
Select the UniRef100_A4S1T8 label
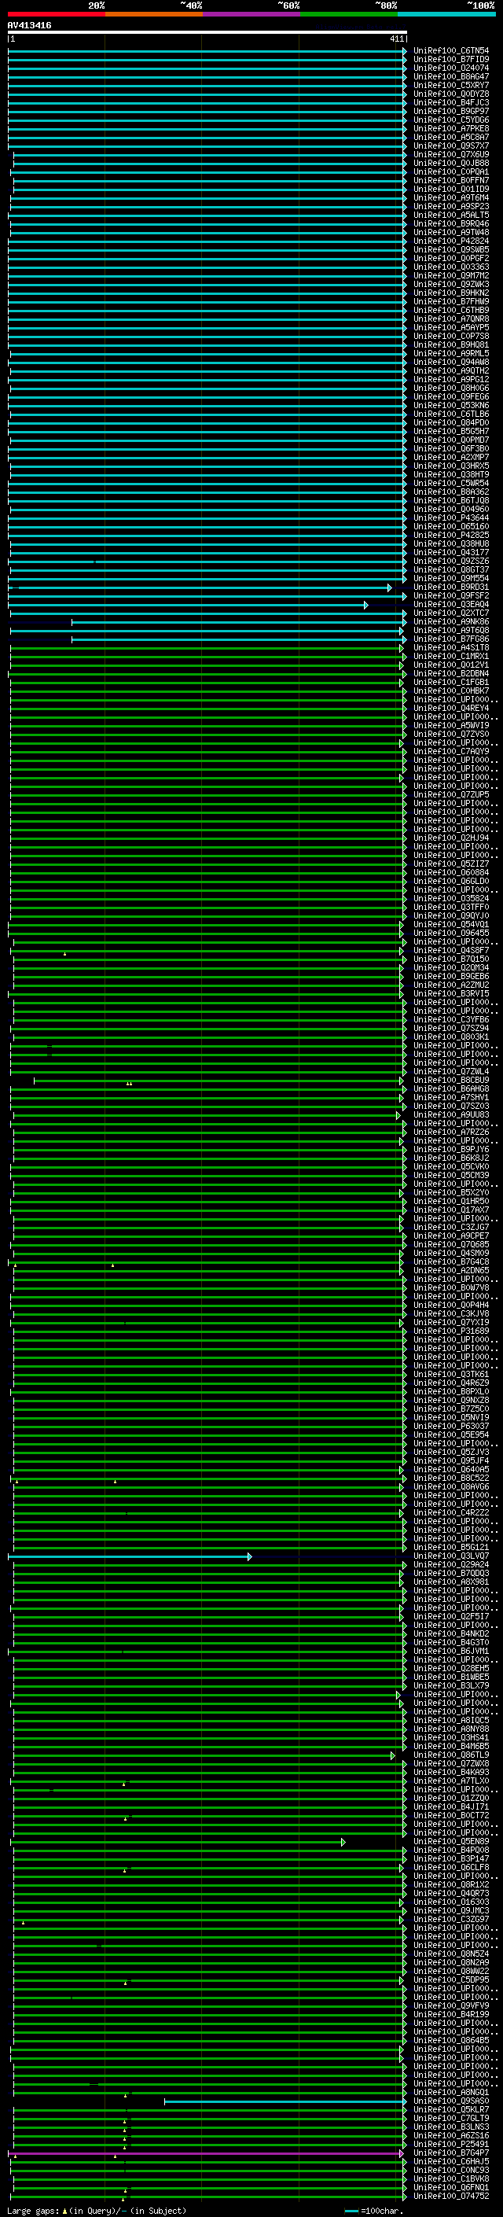tap(451, 647)
